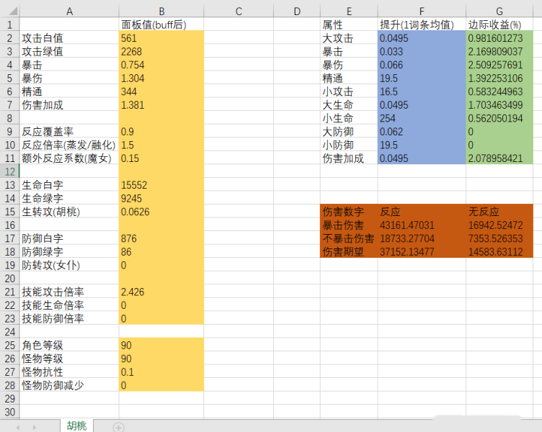
Task: Click the 角色等级 label cell
Action: point(69,346)
